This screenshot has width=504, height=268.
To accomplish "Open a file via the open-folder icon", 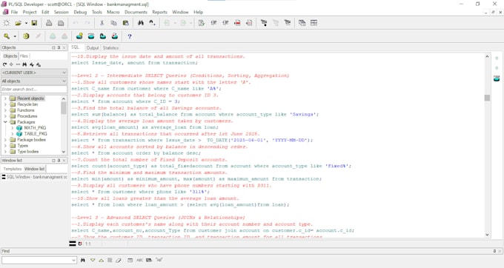I will coord(18,23).
